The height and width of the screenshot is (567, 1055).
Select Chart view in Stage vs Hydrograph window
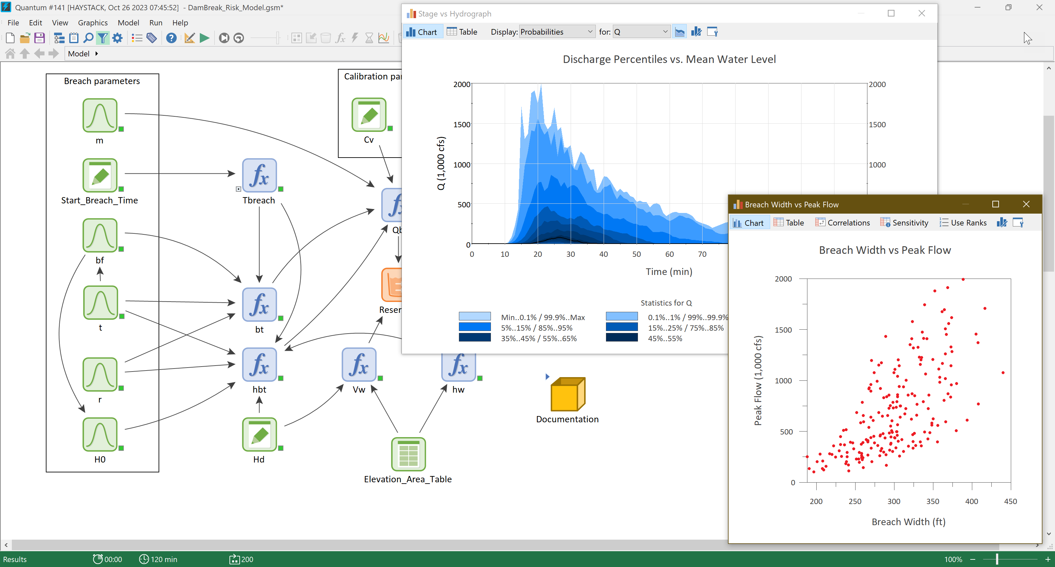(x=423, y=31)
